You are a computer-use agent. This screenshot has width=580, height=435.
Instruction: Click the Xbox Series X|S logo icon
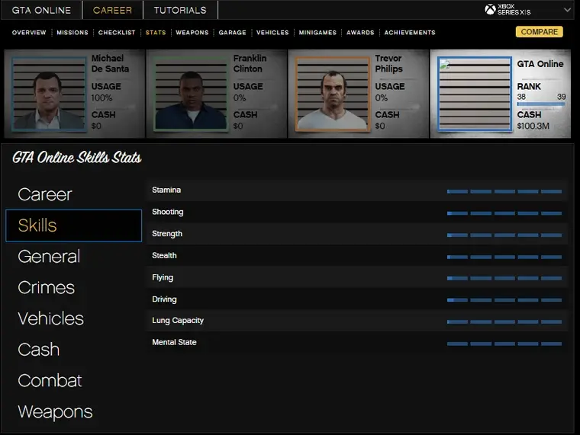tap(490, 10)
